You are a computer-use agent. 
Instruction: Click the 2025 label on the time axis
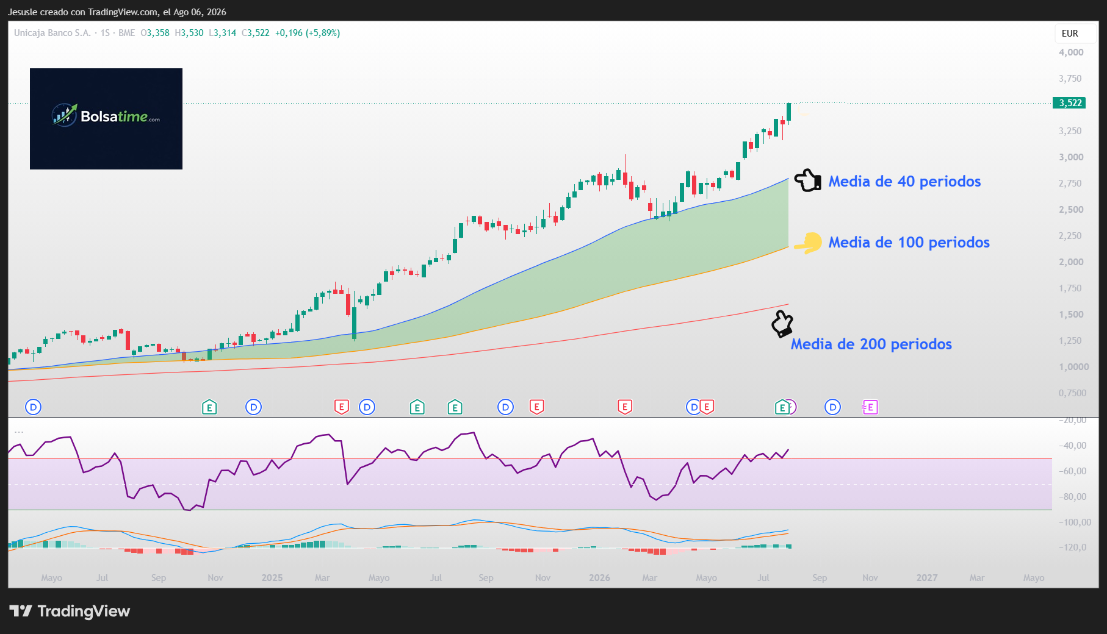click(272, 578)
